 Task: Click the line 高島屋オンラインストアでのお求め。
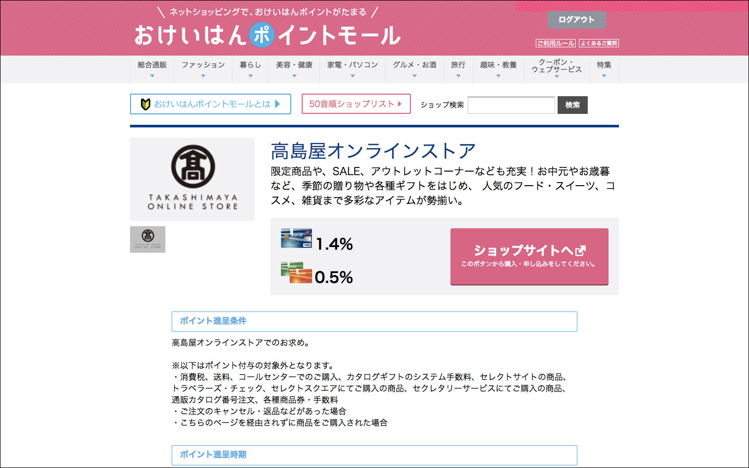coord(242,343)
